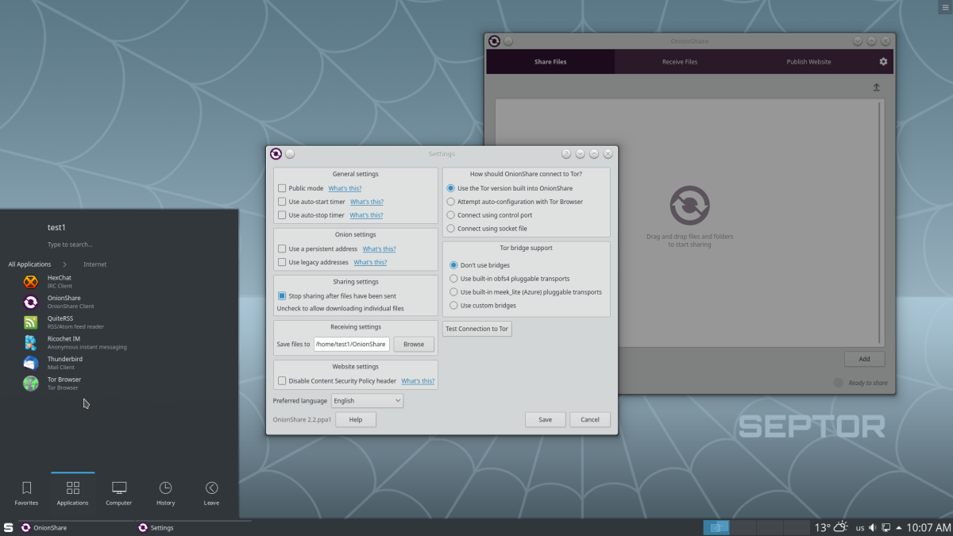Select Use custom bridges option

coord(453,305)
